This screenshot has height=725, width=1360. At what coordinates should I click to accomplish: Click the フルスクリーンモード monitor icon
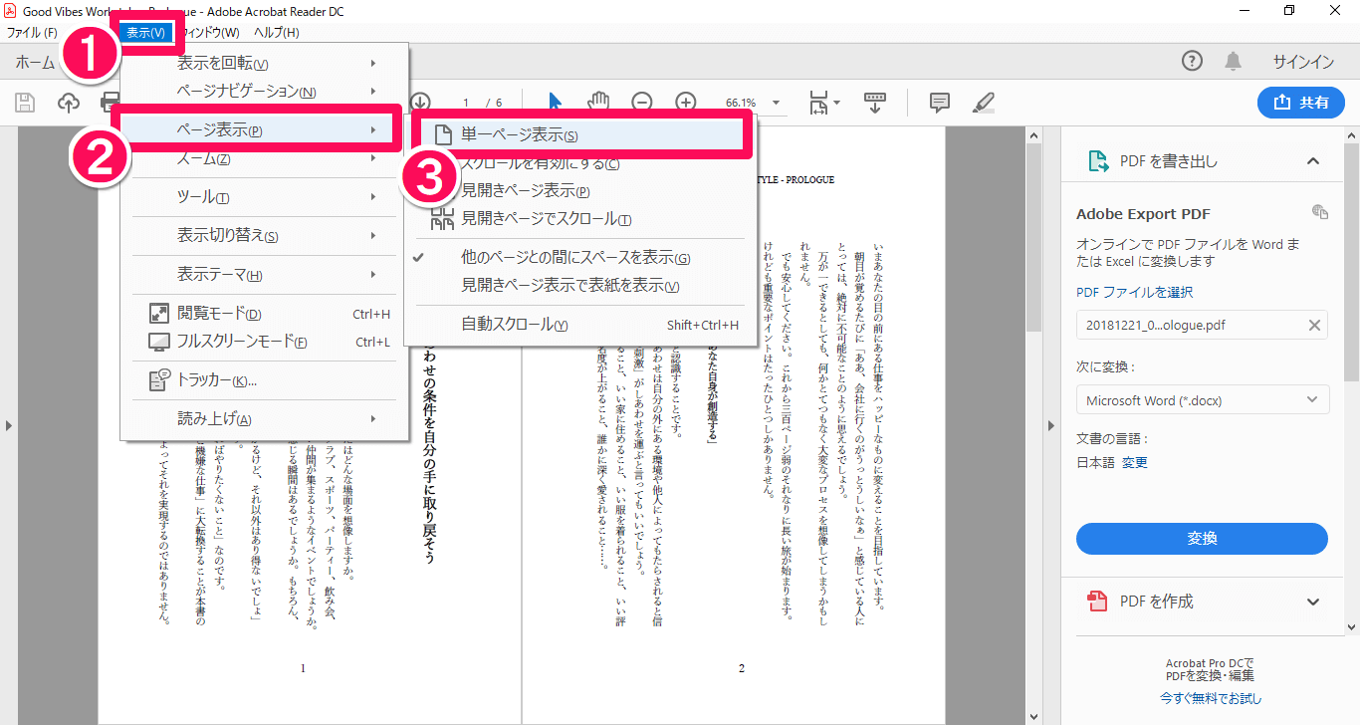point(159,342)
